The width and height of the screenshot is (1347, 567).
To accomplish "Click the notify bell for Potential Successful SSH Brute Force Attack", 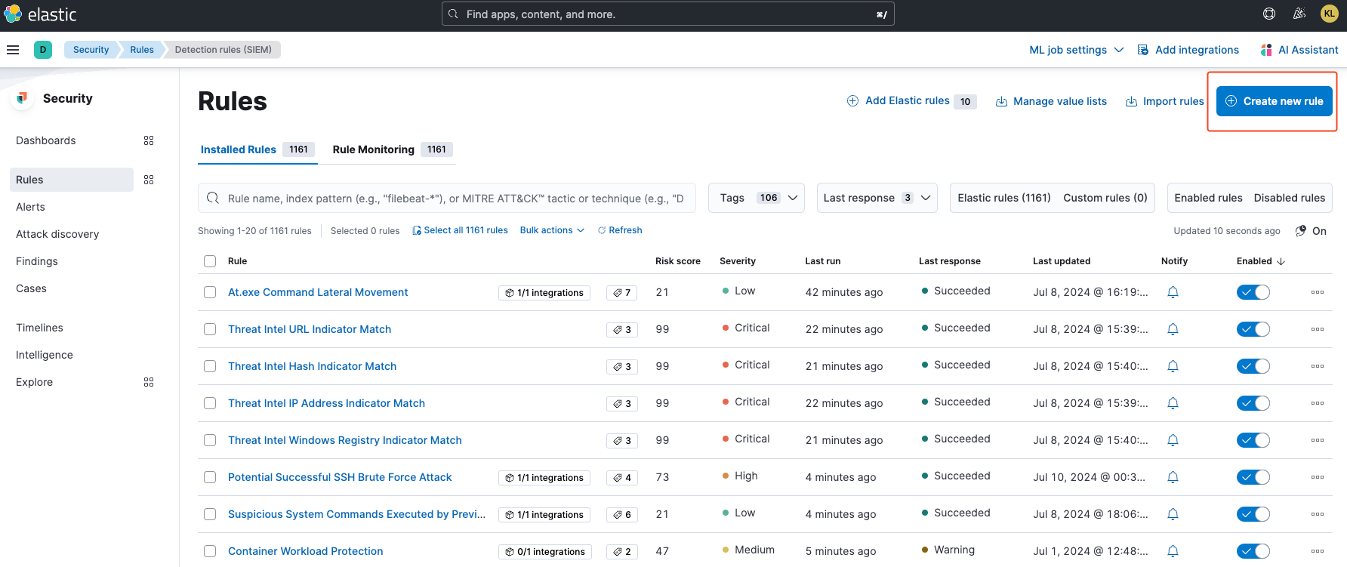I will pos(1173,477).
